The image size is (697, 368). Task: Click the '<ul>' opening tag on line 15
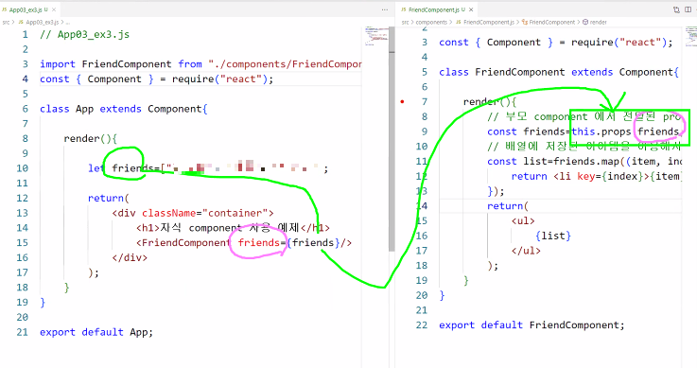click(x=523, y=220)
